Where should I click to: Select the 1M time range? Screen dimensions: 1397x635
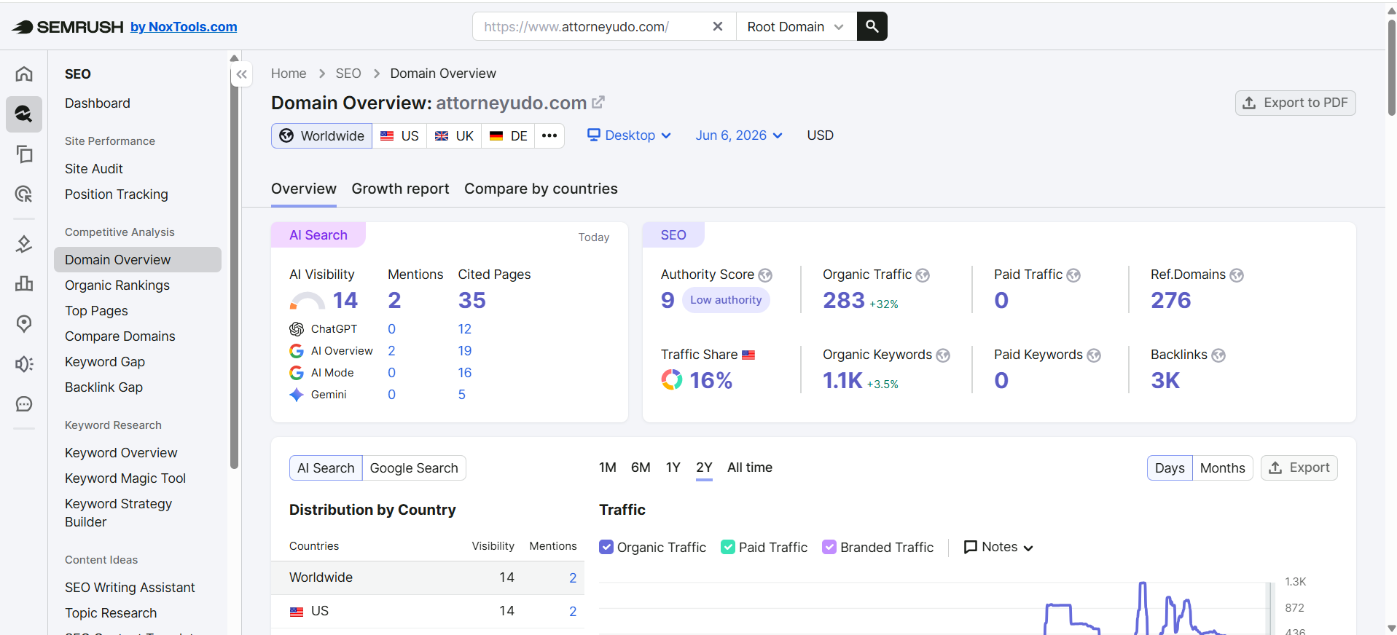(608, 468)
